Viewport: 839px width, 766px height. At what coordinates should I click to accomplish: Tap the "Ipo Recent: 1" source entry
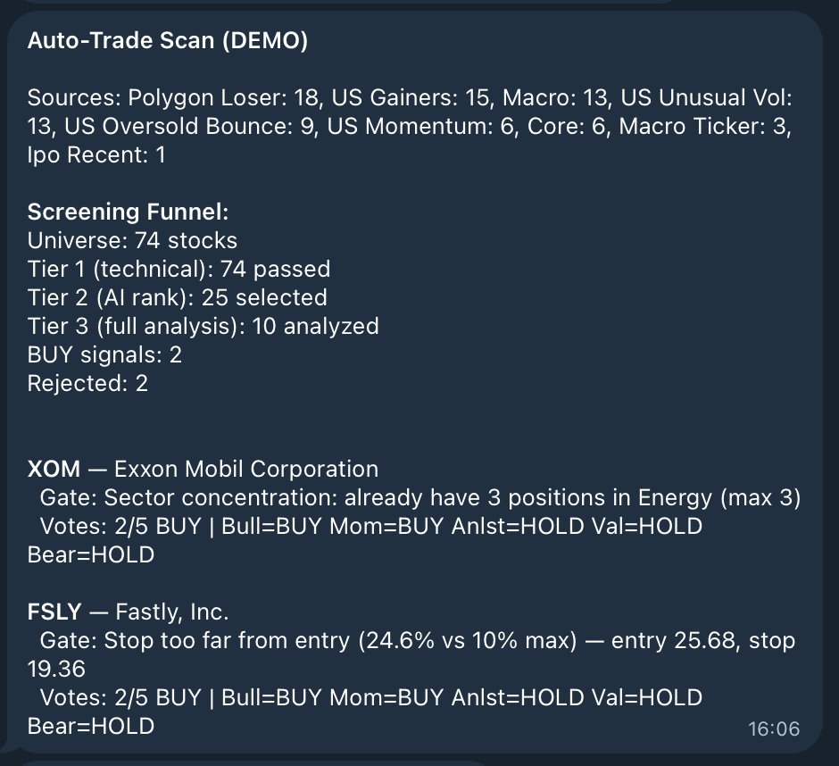(96, 154)
